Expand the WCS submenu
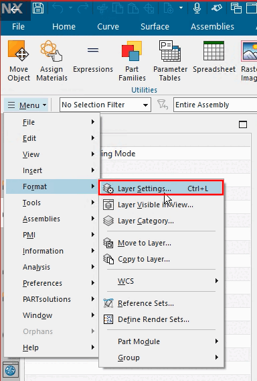The height and width of the screenshot is (381, 257). [161, 281]
